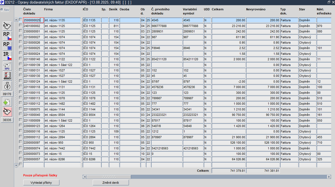Image resolution: width=335 pixels, height=187 pixels.
Task: Click Celkem value 90 750.00
Action: click(x=229, y=115)
